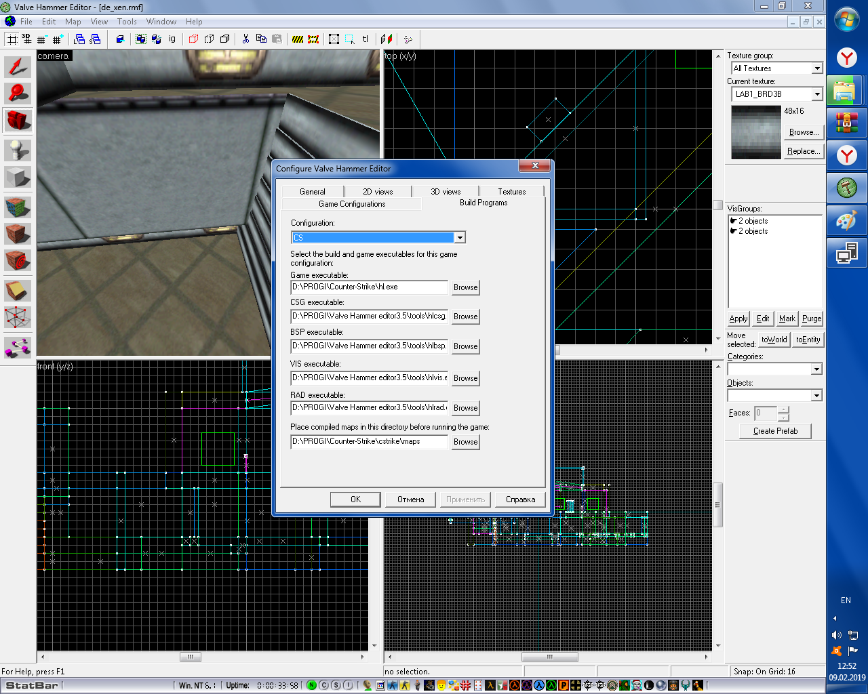Image resolution: width=868 pixels, height=694 pixels.
Task: Increase the Faces stepper value
Action: click(783, 409)
